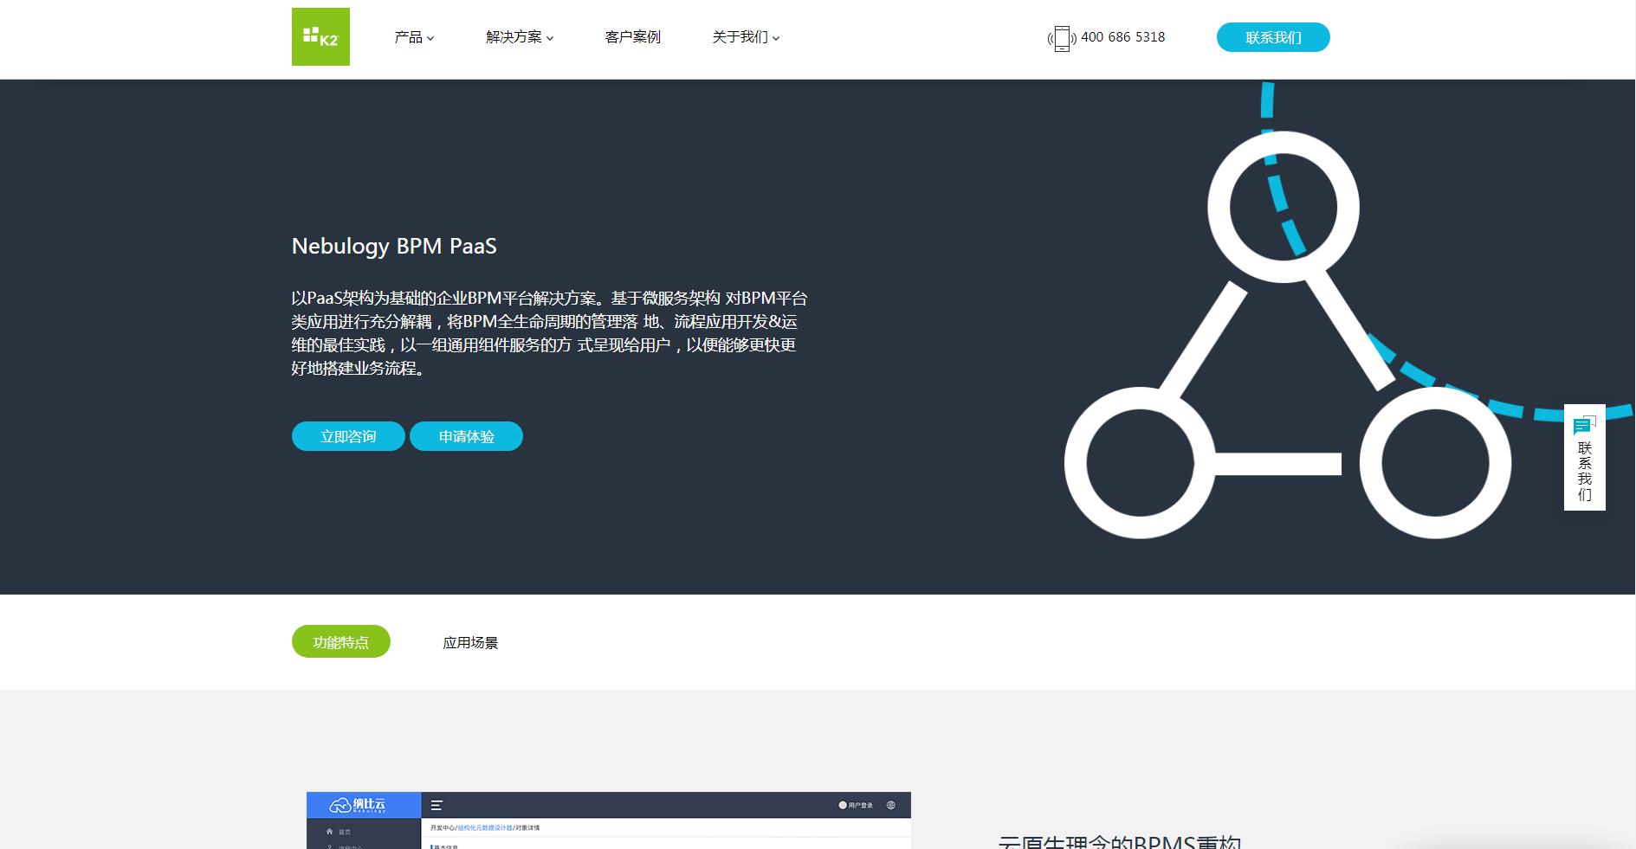Click the chat icon in floating widget

(1584, 425)
